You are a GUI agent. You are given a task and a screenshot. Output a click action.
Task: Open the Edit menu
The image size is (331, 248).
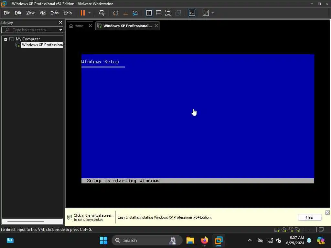[18, 13]
